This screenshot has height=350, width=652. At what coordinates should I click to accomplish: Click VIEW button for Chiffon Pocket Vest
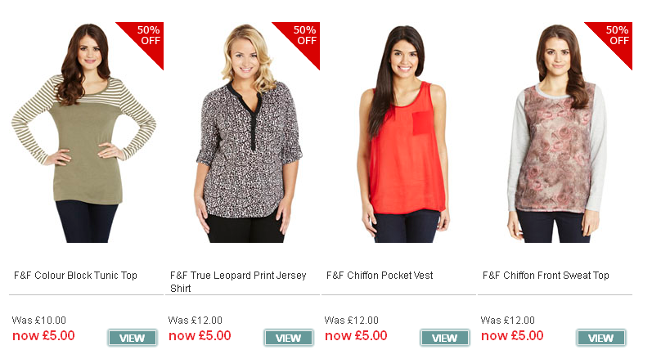pos(445,338)
